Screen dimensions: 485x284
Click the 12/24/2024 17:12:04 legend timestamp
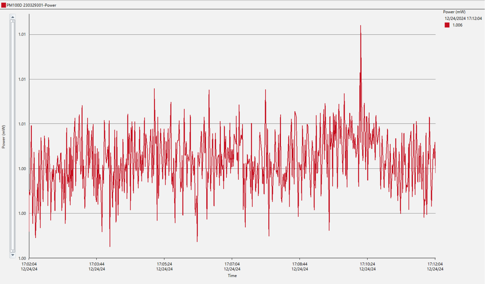pyautogui.click(x=463, y=19)
